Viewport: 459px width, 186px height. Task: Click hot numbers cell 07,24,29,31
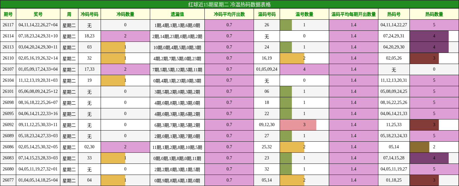(x=394, y=36)
